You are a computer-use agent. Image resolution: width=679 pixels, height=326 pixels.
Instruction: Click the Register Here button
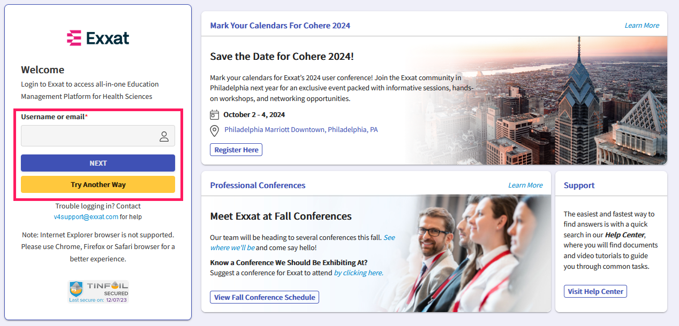(236, 150)
